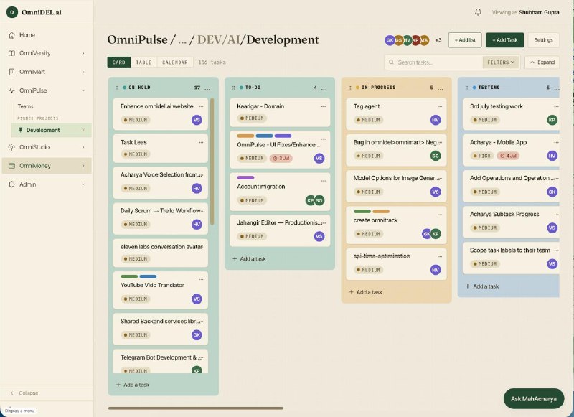Click the Expand toggle button
Viewport: 574px width, 417px height.
[x=542, y=62]
